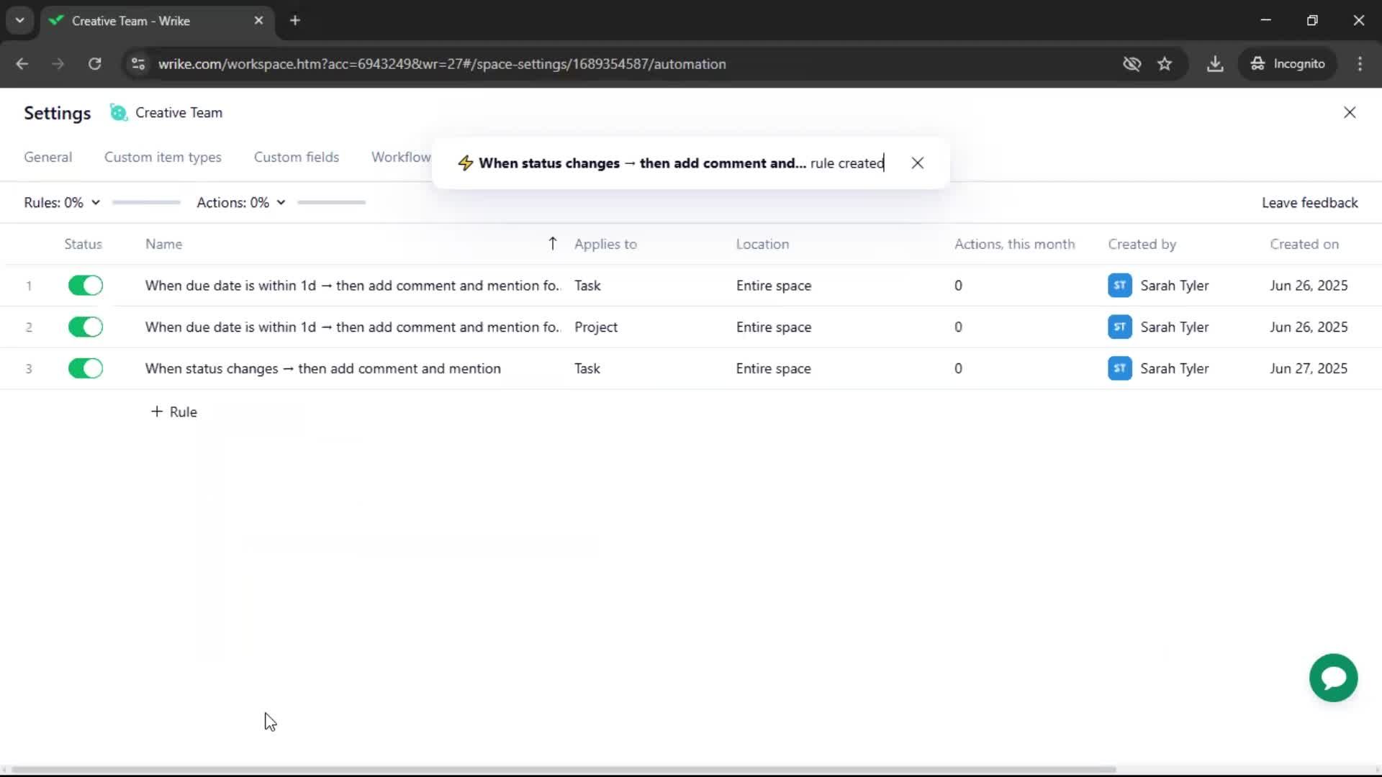This screenshot has width=1382, height=777.
Task: Click the Actions usage progress bar
Action: click(x=332, y=203)
